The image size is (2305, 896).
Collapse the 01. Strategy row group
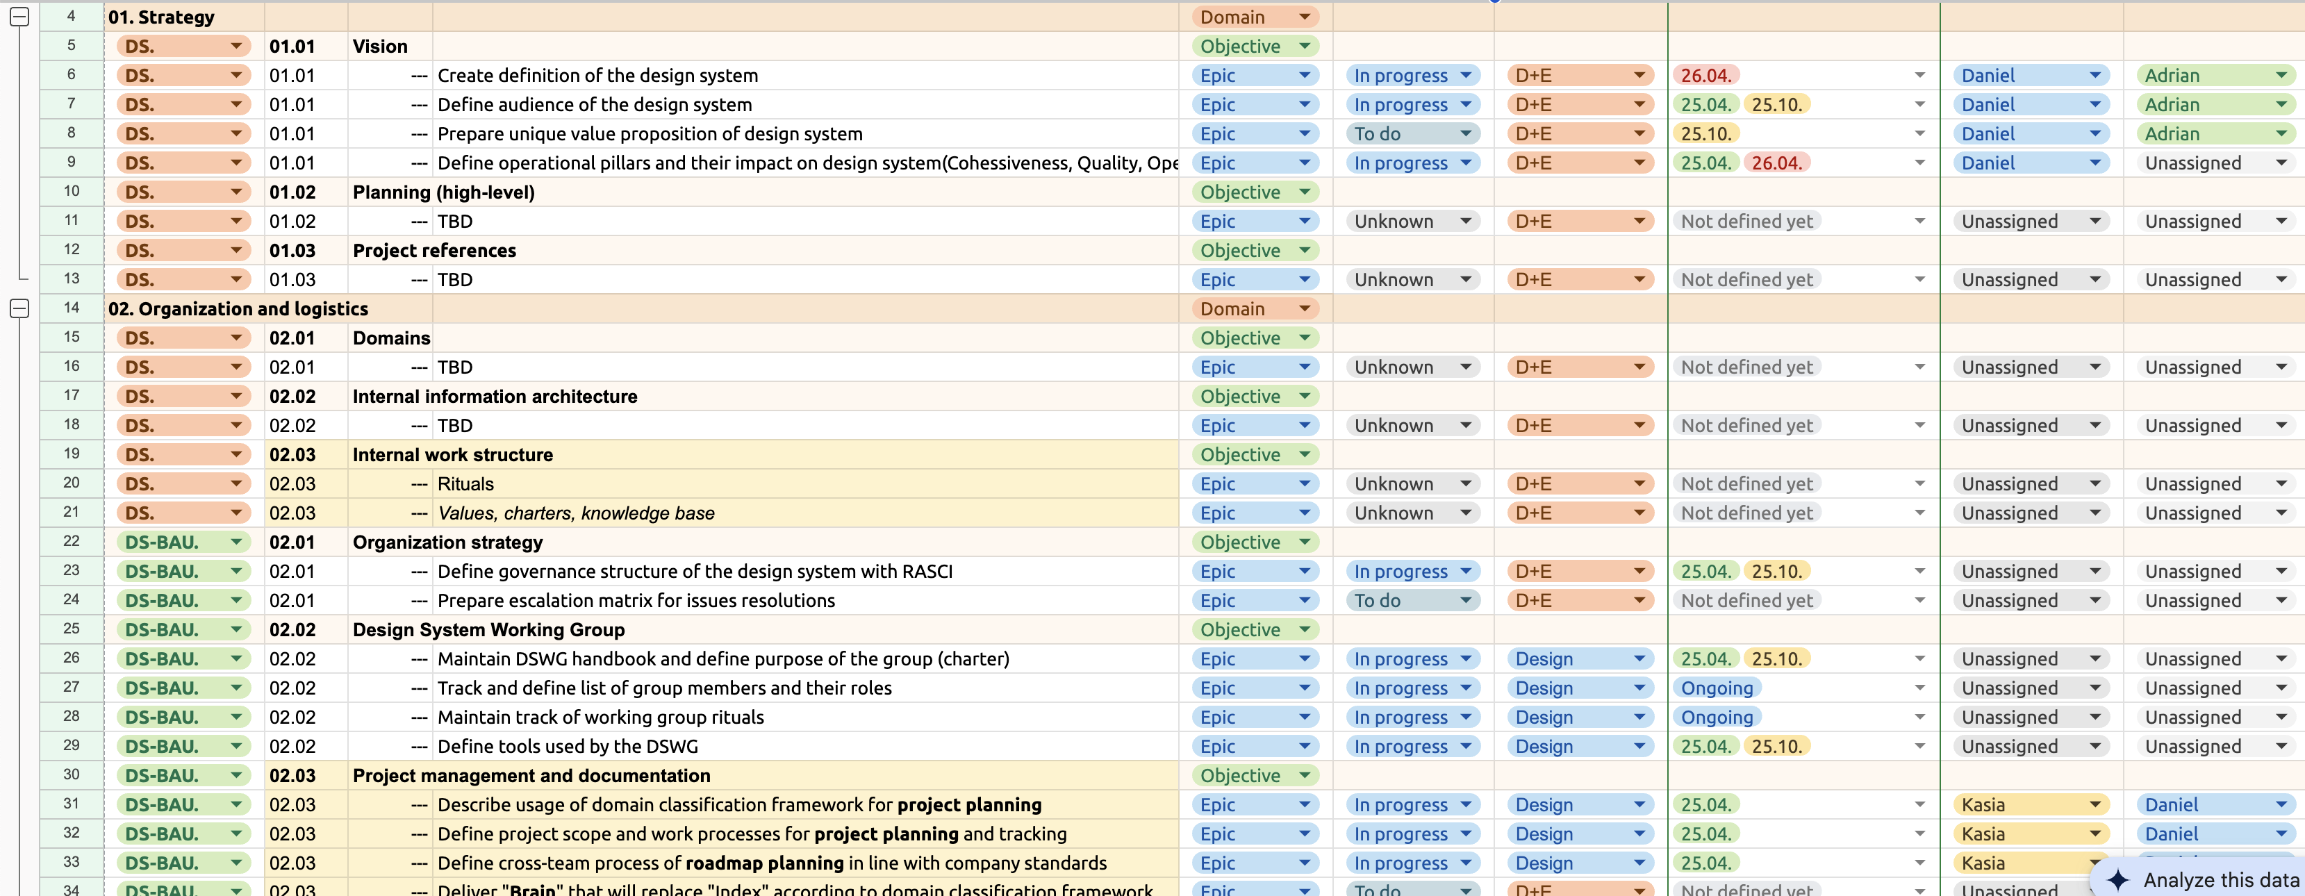[19, 17]
